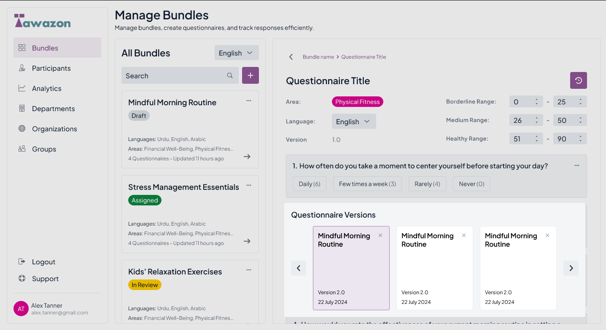This screenshot has height=330, width=606.
Task: Open three-dot menu on Stress Management Essentials
Action: pyautogui.click(x=249, y=185)
